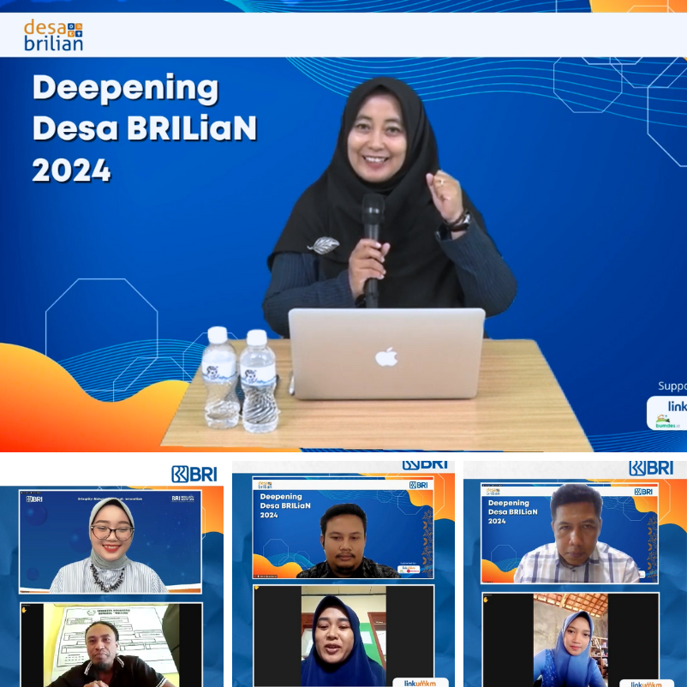687x687 pixels.
Task: Click the BRI logo above the right panel
Action: [653, 469]
